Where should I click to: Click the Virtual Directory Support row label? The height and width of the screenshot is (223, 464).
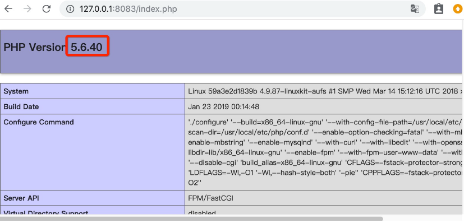click(x=46, y=212)
